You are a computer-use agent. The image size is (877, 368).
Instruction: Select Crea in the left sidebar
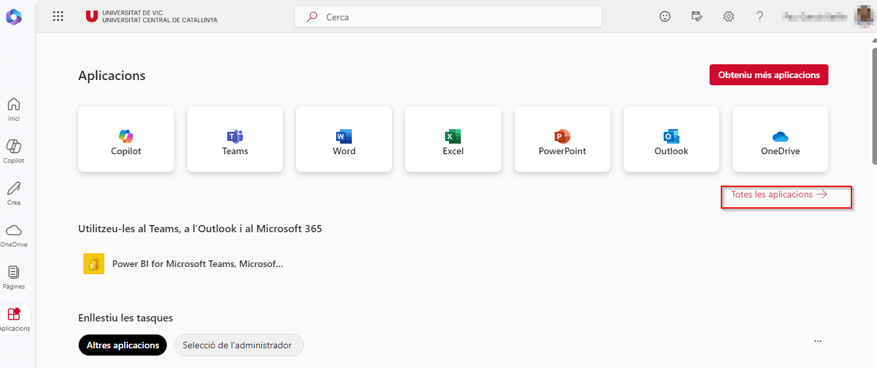(x=14, y=193)
